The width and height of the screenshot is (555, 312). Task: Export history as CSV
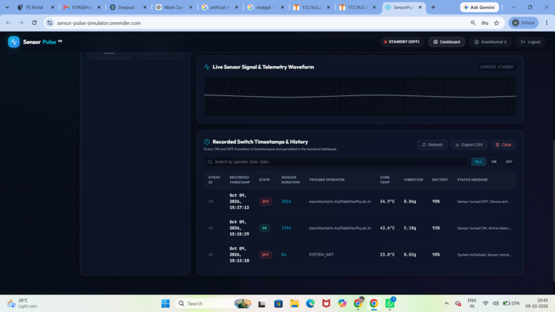[469, 145]
